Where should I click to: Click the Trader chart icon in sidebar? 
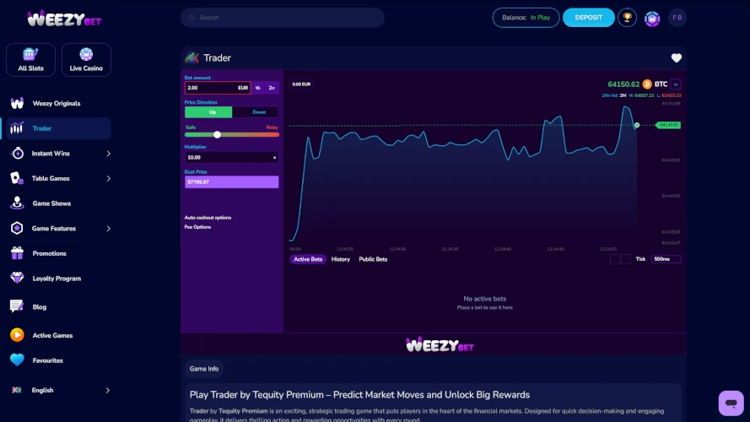coord(17,128)
